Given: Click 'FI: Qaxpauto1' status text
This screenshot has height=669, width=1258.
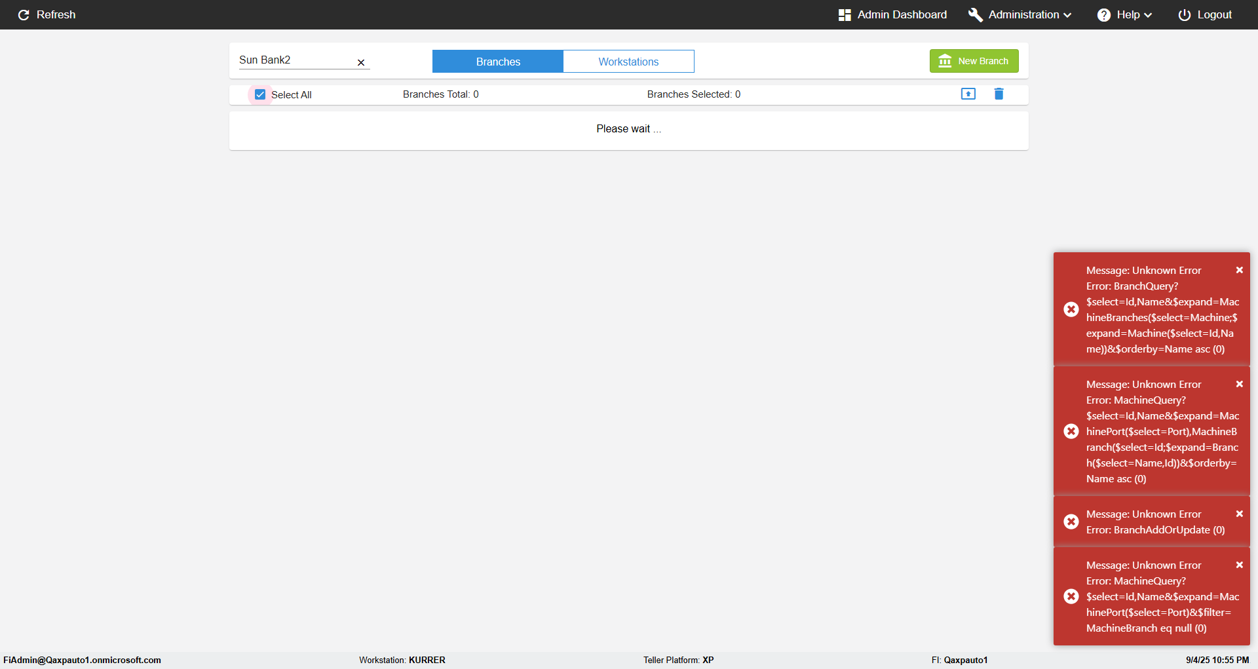Looking at the screenshot, I should coord(960,660).
